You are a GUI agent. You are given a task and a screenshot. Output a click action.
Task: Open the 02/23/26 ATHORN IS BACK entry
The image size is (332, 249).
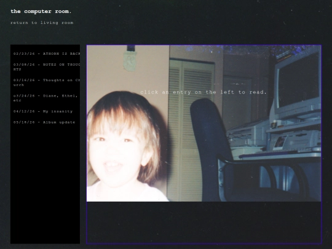[x=47, y=53]
